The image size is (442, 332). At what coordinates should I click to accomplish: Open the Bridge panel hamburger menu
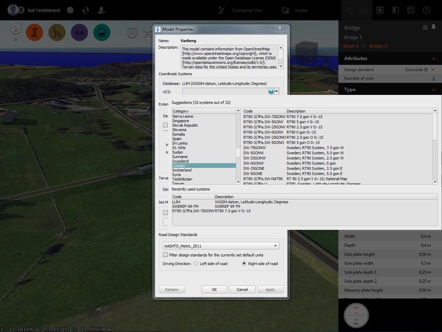click(x=425, y=27)
